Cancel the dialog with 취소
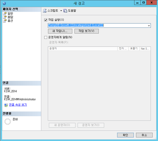Viewport: 158px width, 141px height. 144,135
